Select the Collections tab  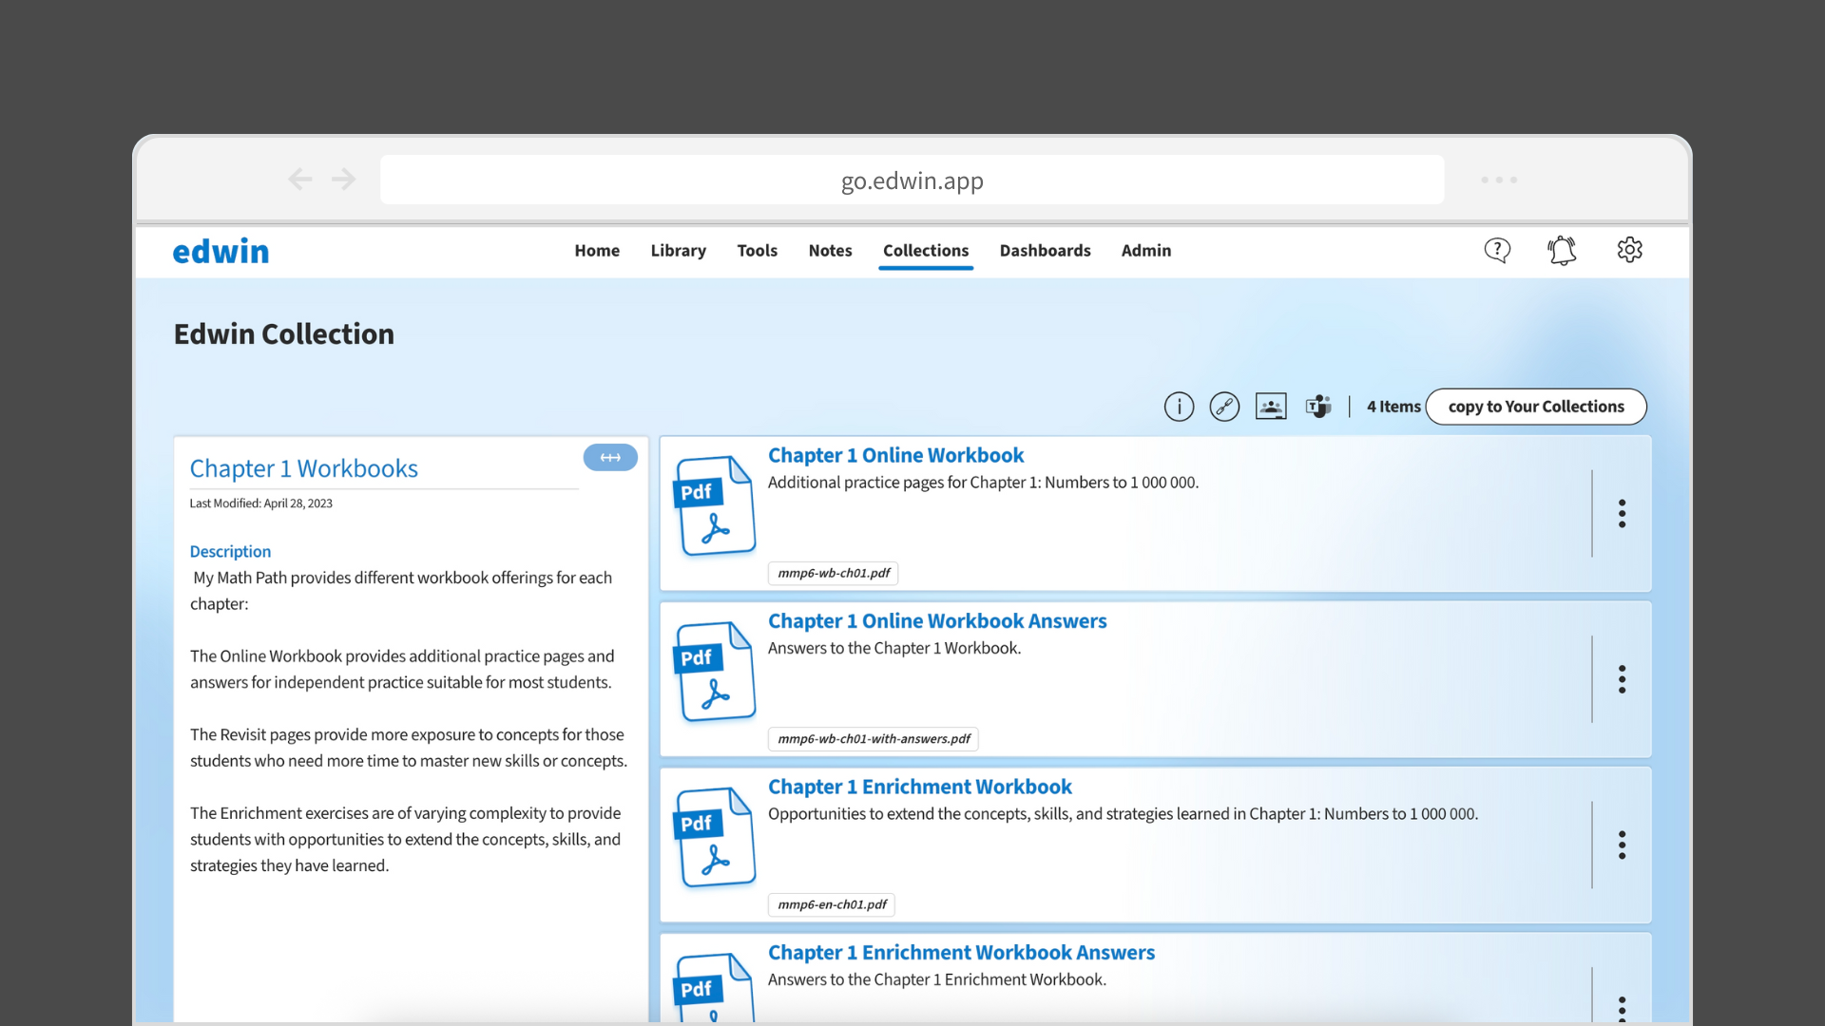[x=926, y=251]
